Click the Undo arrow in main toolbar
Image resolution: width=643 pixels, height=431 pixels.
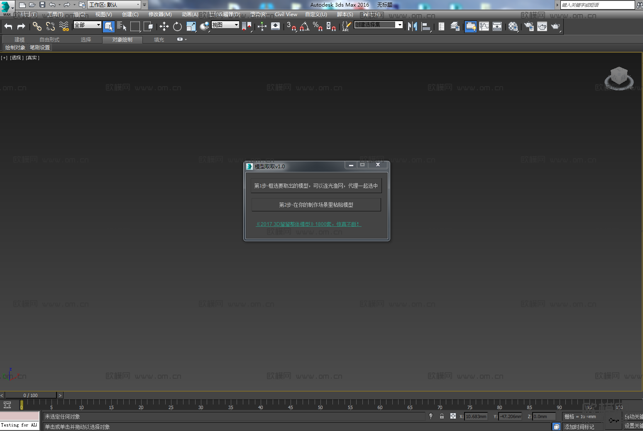[x=8, y=27]
